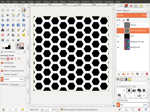Click the foreground colour swatch
The width and height of the screenshot is (150, 112).
5,45
